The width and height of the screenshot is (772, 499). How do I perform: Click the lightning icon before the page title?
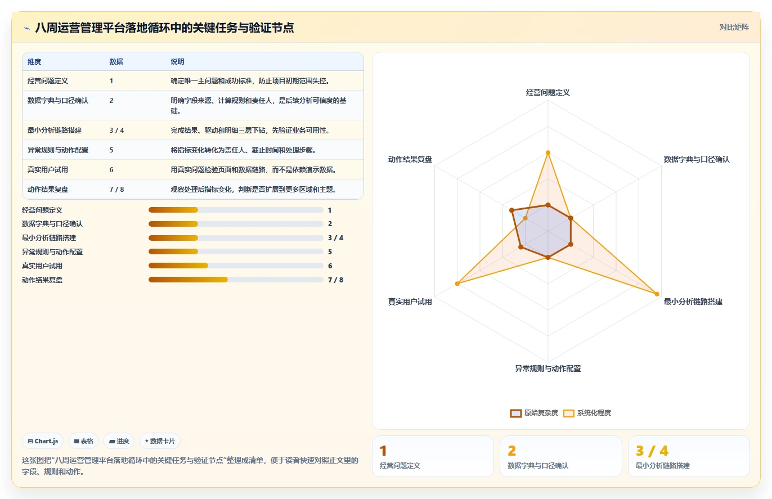[x=26, y=28]
